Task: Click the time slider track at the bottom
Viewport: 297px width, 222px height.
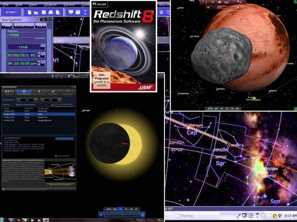Action: [x=122, y=215]
